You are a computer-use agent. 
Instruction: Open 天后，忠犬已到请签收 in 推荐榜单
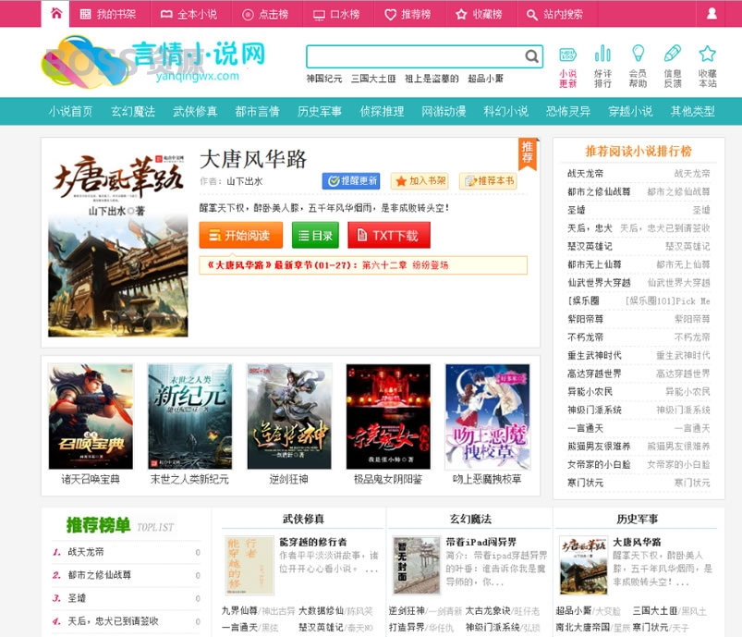point(113,621)
